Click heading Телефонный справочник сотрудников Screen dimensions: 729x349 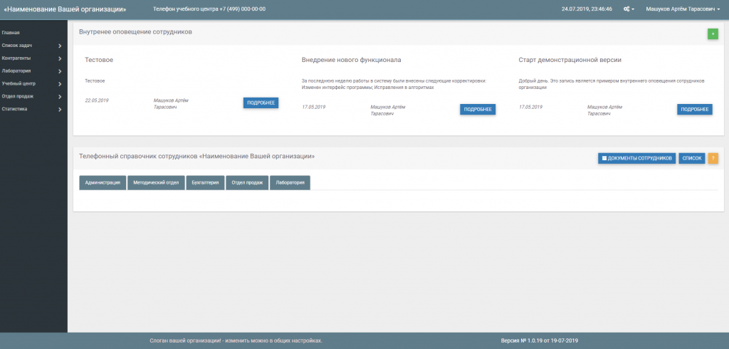click(196, 157)
